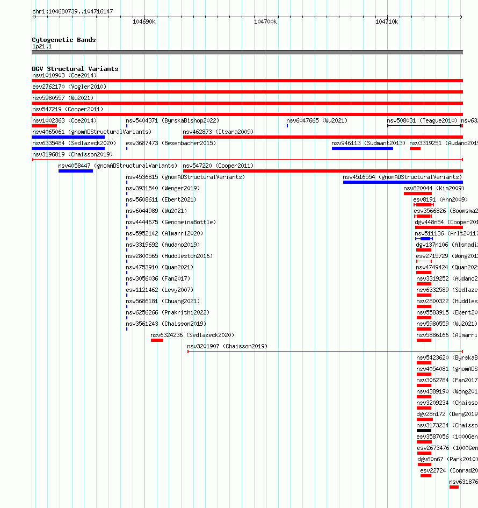This screenshot has height=508, width=478.
Task: Click the 104700k ruler position label
Action: [265, 22]
